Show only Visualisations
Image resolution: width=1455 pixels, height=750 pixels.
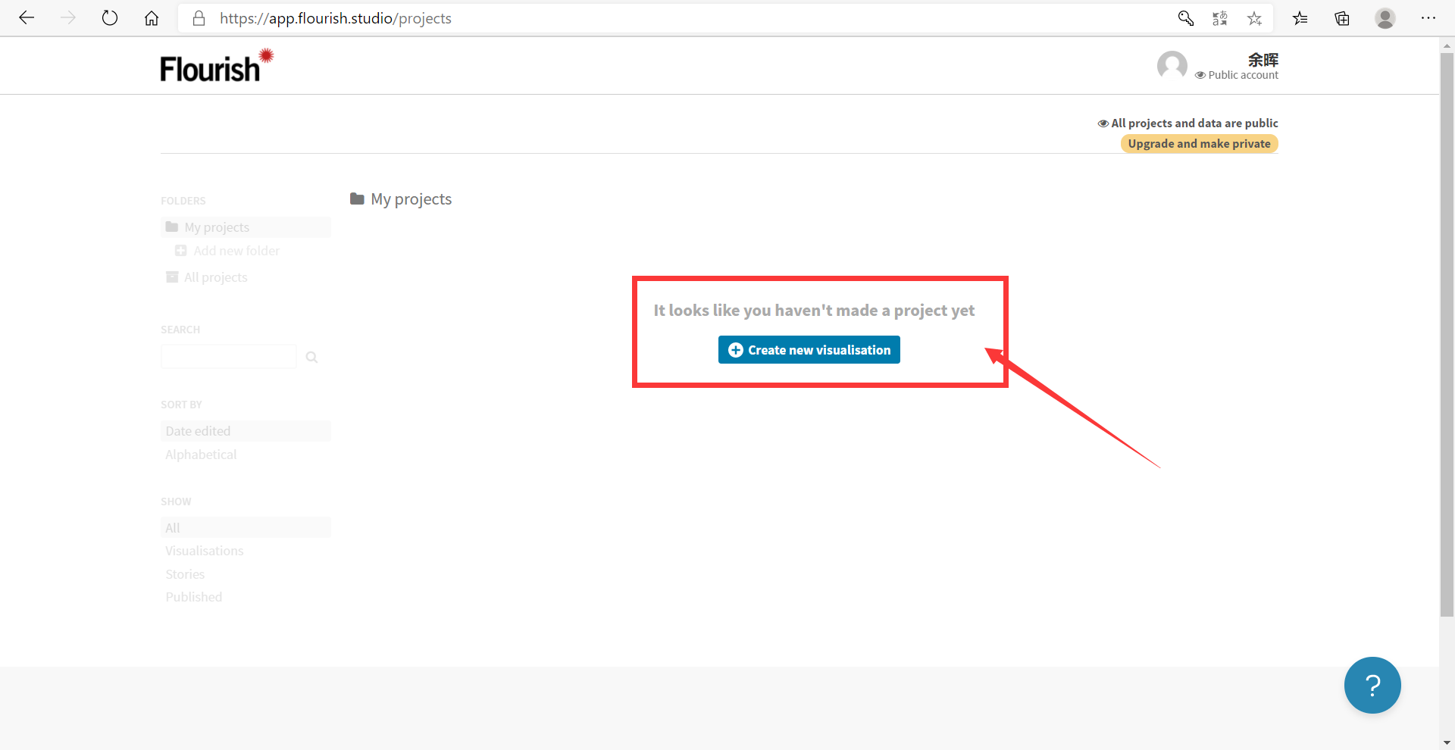tap(205, 551)
